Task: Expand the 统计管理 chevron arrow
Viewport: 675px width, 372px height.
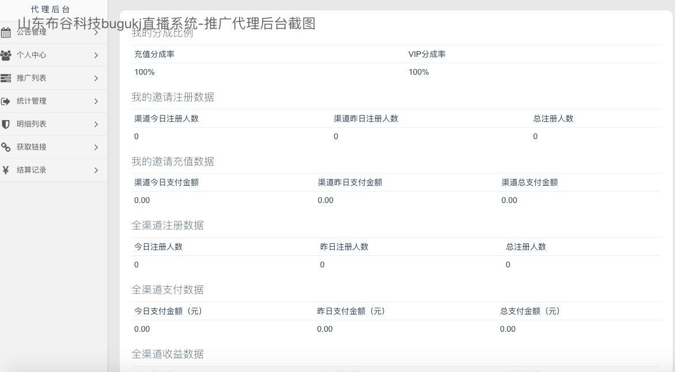Action: (x=96, y=101)
